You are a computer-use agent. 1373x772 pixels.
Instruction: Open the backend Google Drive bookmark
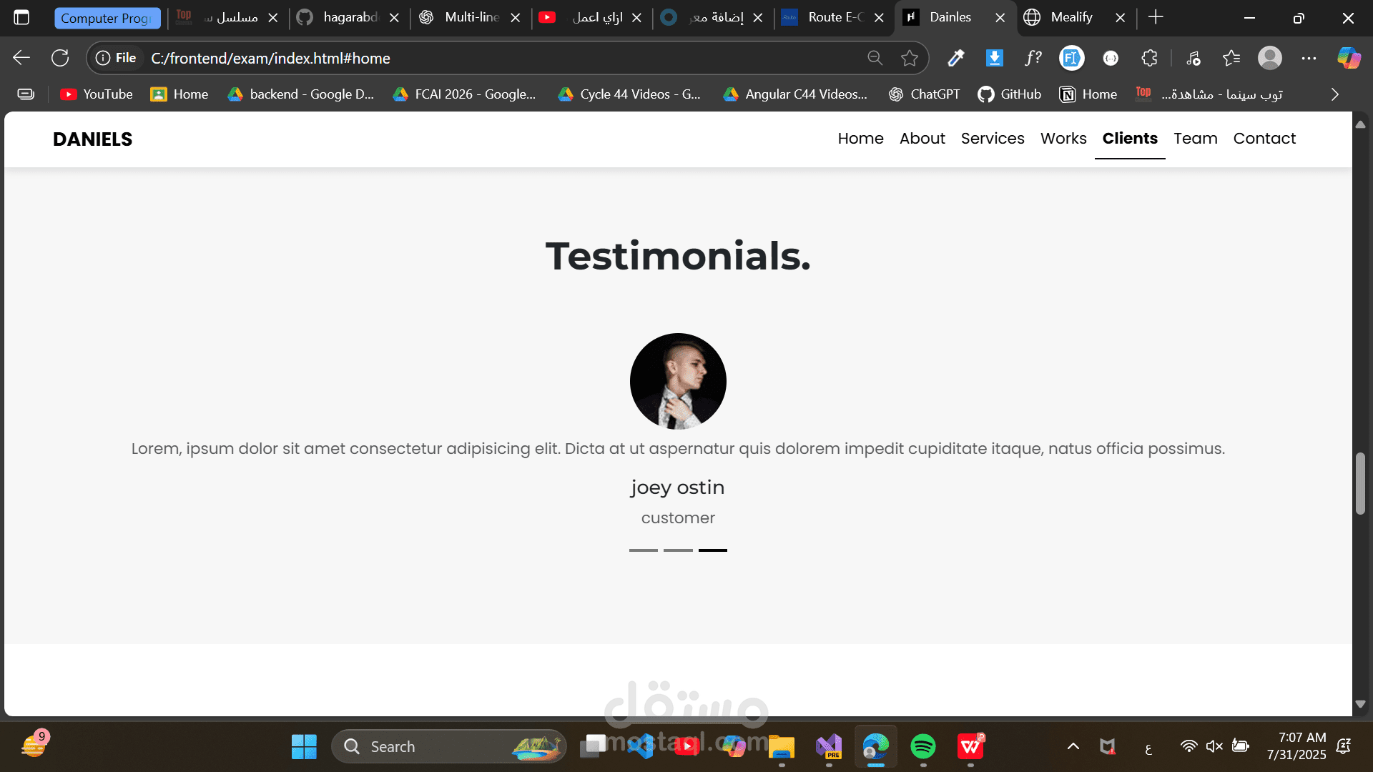pos(300,94)
